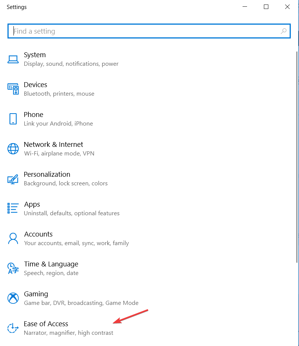Click the Accounts person icon
299x346 pixels.
tap(13, 238)
